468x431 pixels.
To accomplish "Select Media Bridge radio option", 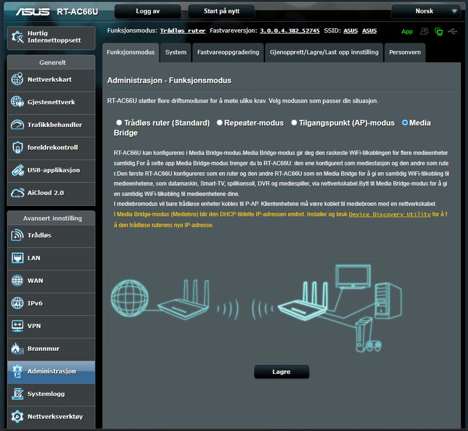I will [405, 122].
